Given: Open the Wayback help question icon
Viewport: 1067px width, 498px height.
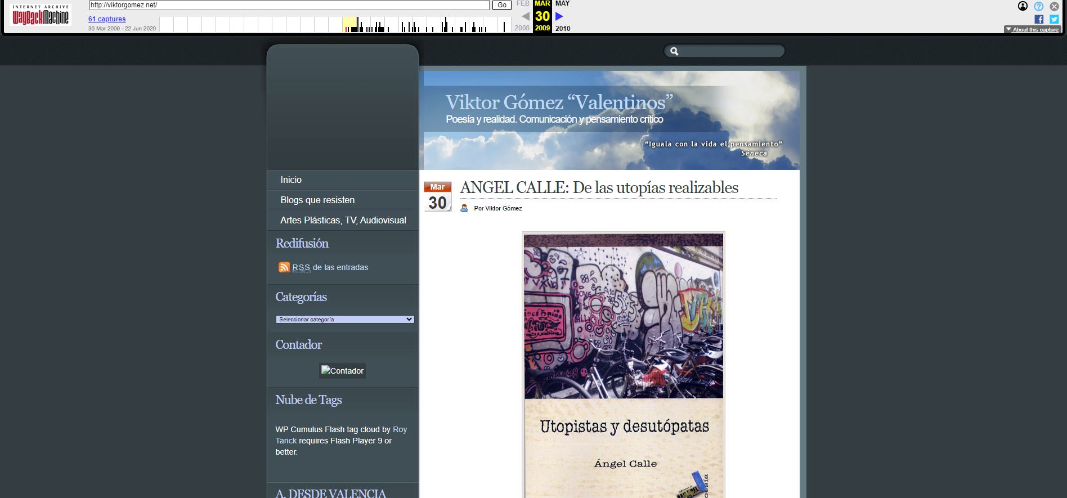Looking at the screenshot, I should tap(1039, 6).
